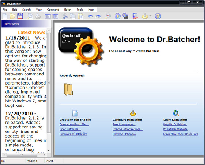Run the batch with the play icon

coord(118,16)
